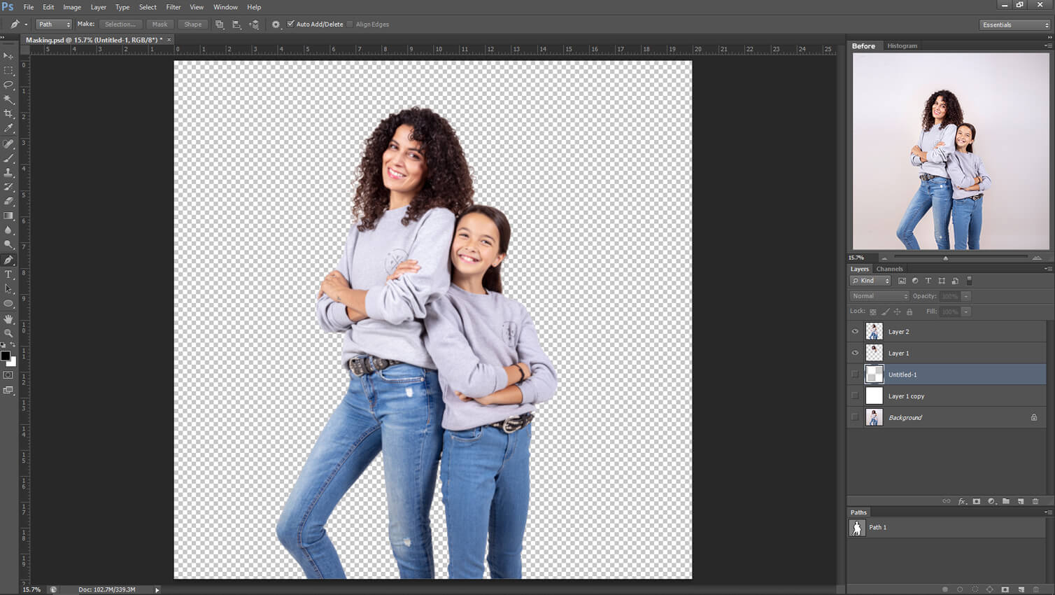
Task: Click the navigator zoom slider
Action: [946, 258]
